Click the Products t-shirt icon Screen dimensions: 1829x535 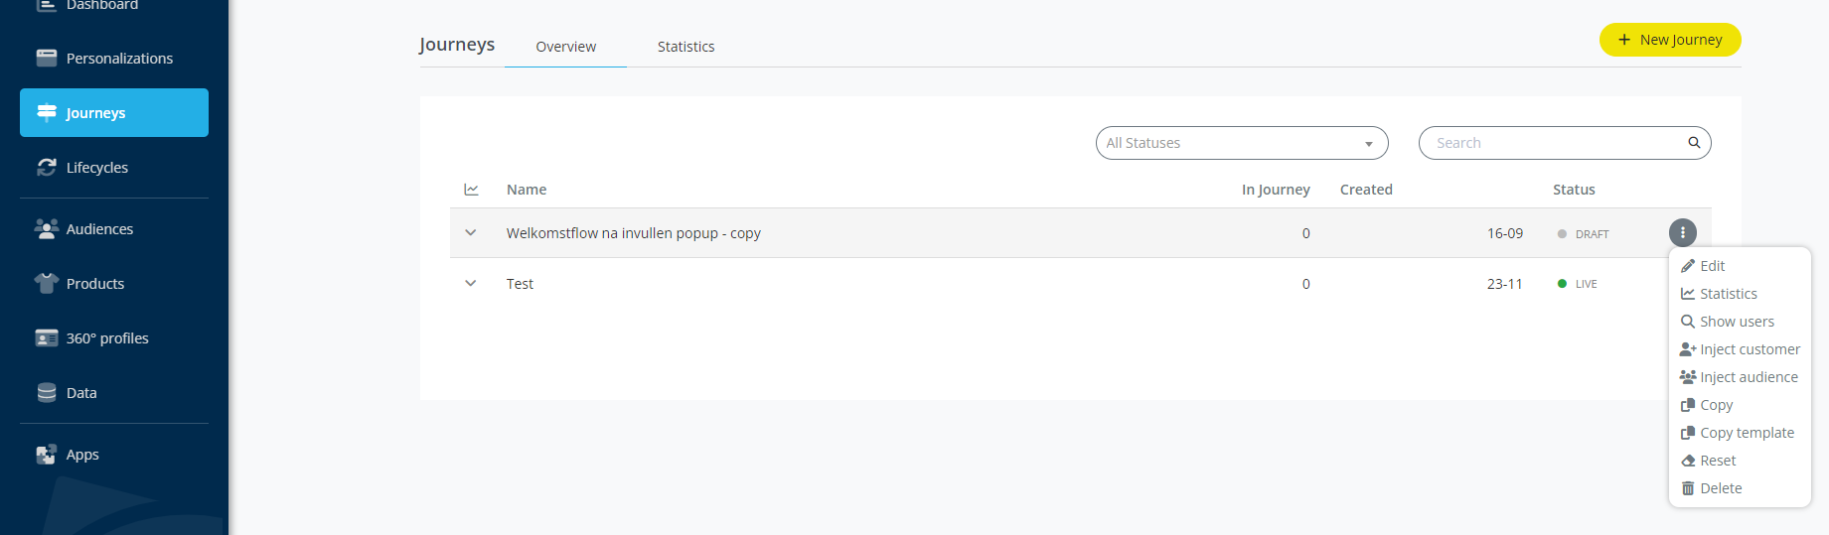pyautogui.click(x=47, y=283)
